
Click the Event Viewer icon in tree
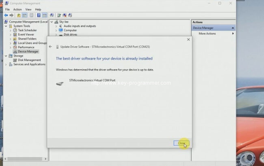[15, 34]
